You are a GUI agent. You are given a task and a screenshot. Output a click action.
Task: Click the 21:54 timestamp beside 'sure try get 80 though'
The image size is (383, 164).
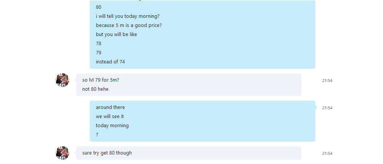[327, 153]
